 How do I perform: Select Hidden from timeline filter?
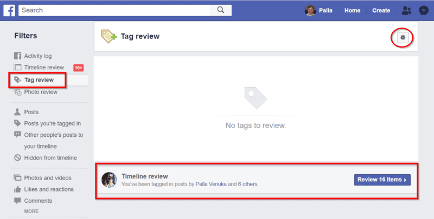pyautogui.click(x=50, y=158)
